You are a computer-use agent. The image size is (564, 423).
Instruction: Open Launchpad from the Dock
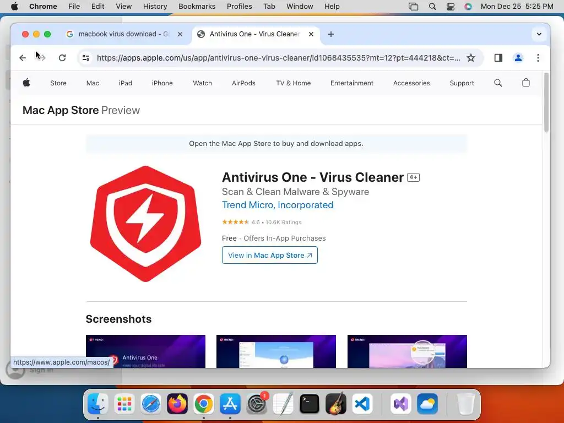click(x=124, y=404)
